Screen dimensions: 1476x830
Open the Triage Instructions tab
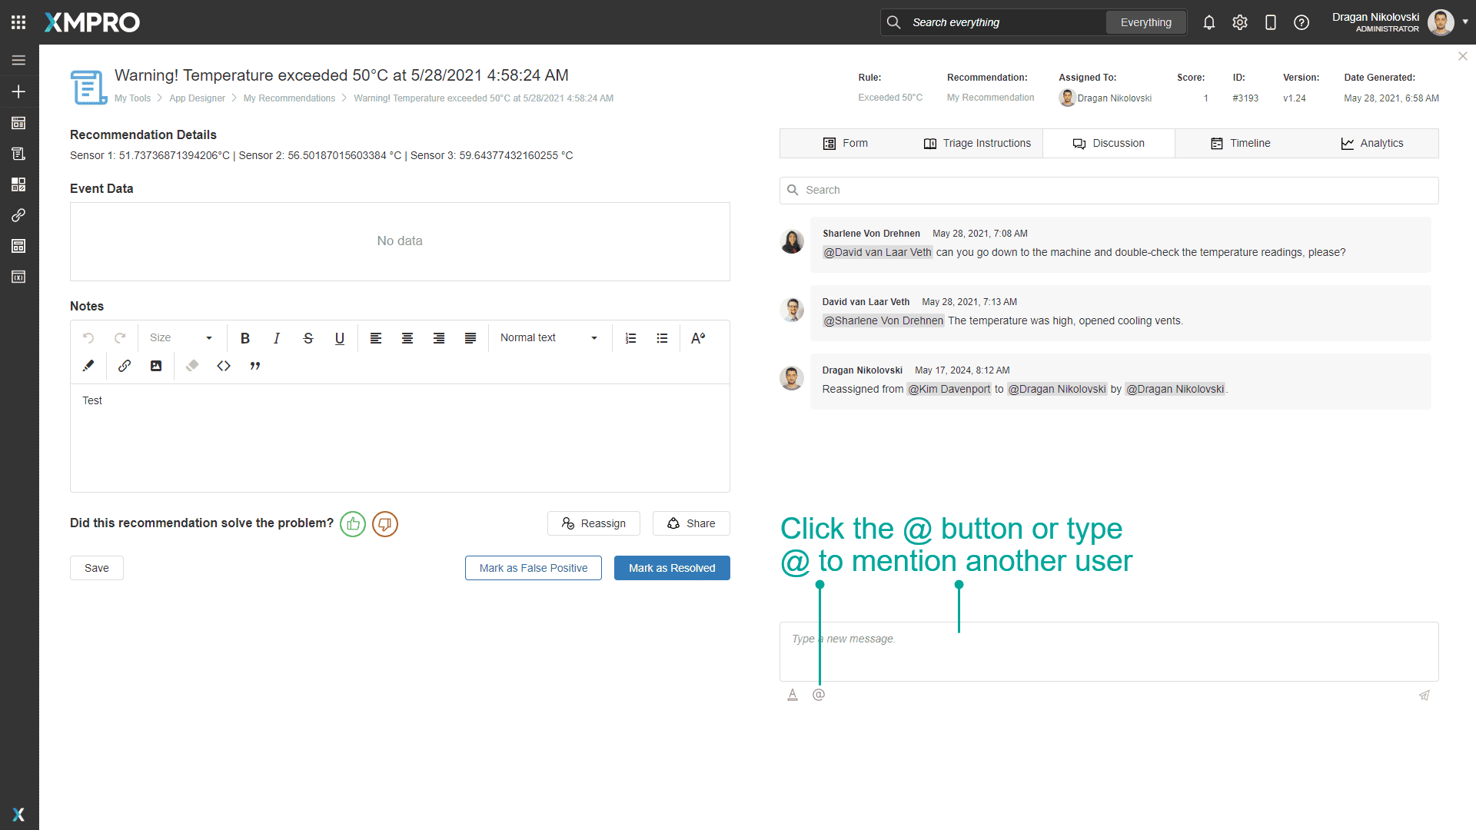click(977, 144)
